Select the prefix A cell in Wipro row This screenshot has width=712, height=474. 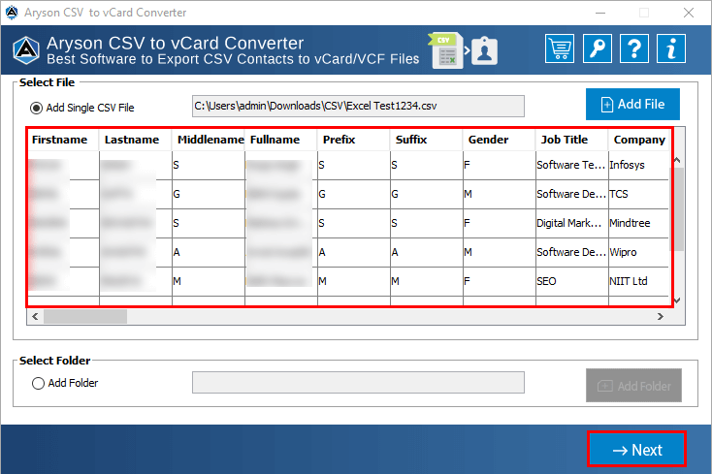[354, 252]
